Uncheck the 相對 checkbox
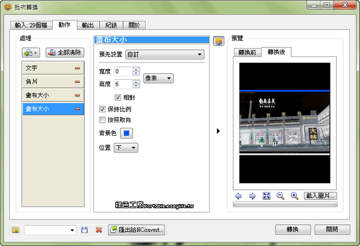This screenshot has width=360, height=246. pyautogui.click(x=118, y=97)
